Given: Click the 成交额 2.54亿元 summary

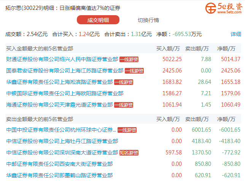Looking at the screenshot, I should (27, 34).
